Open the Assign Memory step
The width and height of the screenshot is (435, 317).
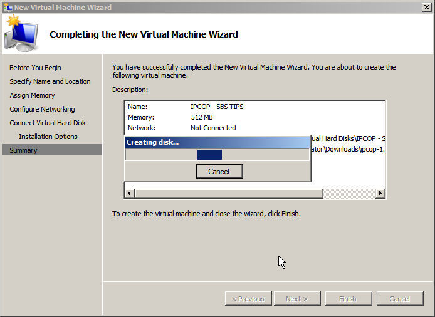pyautogui.click(x=32, y=95)
